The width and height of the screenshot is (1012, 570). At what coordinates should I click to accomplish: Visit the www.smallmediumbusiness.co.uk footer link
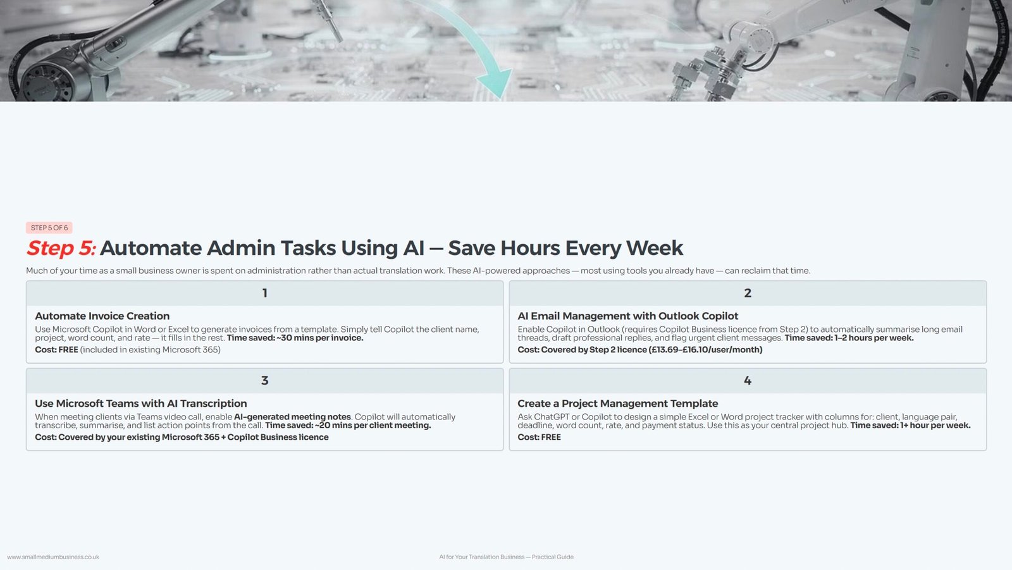pyautogui.click(x=53, y=557)
